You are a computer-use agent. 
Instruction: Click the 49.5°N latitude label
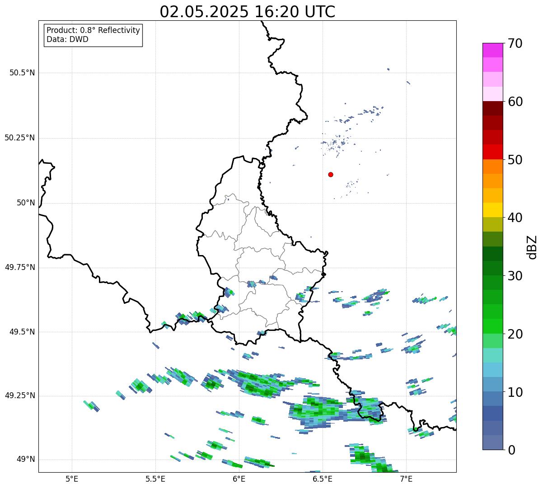pyautogui.click(x=22, y=332)
